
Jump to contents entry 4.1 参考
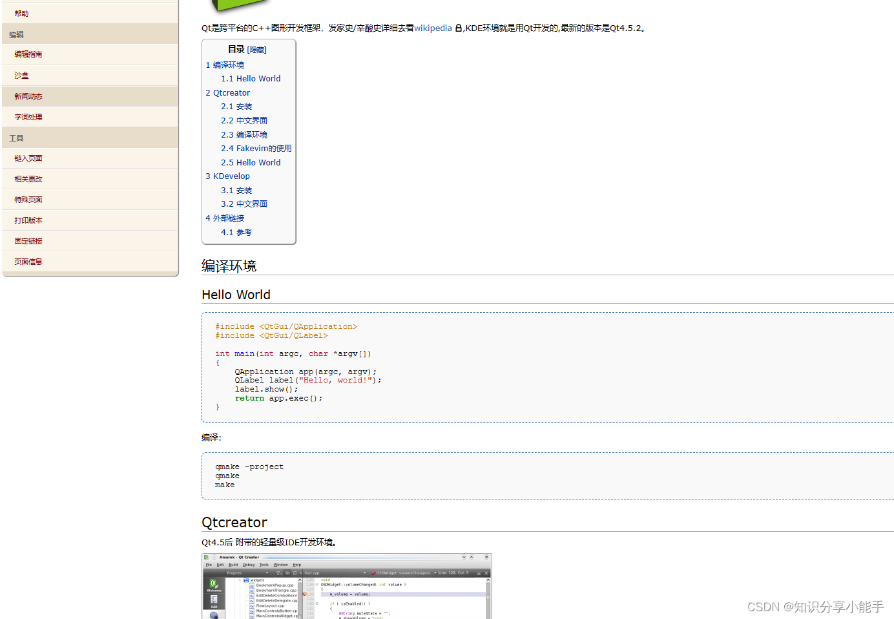[x=236, y=233]
